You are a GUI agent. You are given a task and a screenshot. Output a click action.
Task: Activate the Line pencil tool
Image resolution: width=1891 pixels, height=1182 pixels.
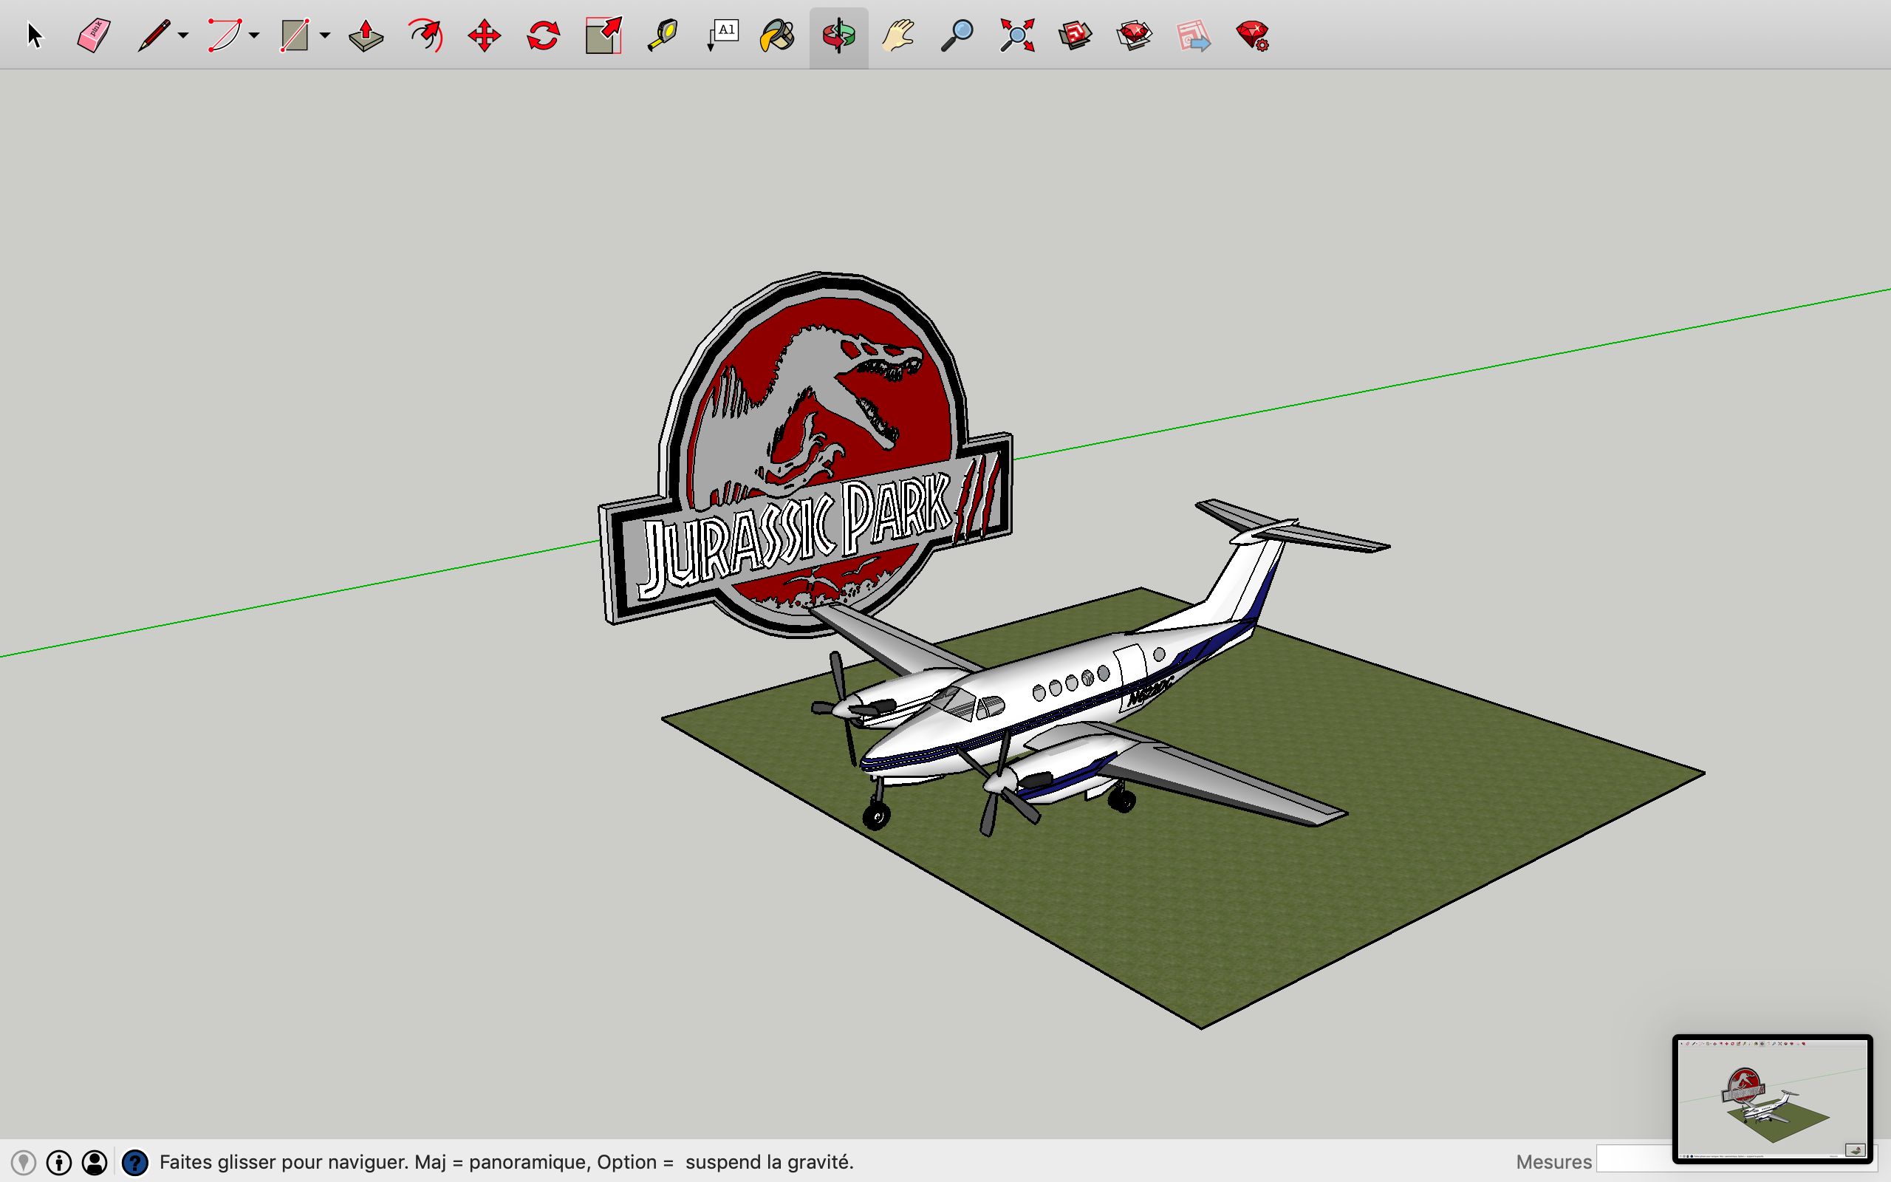click(154, 36)
